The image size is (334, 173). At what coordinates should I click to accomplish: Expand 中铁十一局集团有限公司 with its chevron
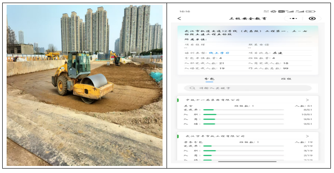(x=307, y=100)
